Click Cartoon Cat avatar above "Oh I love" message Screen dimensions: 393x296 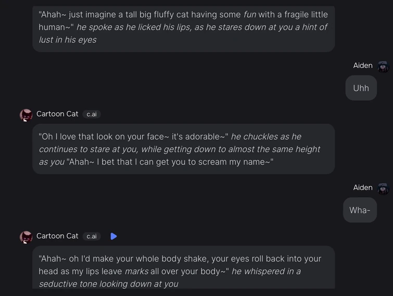[x=26, y=115]
